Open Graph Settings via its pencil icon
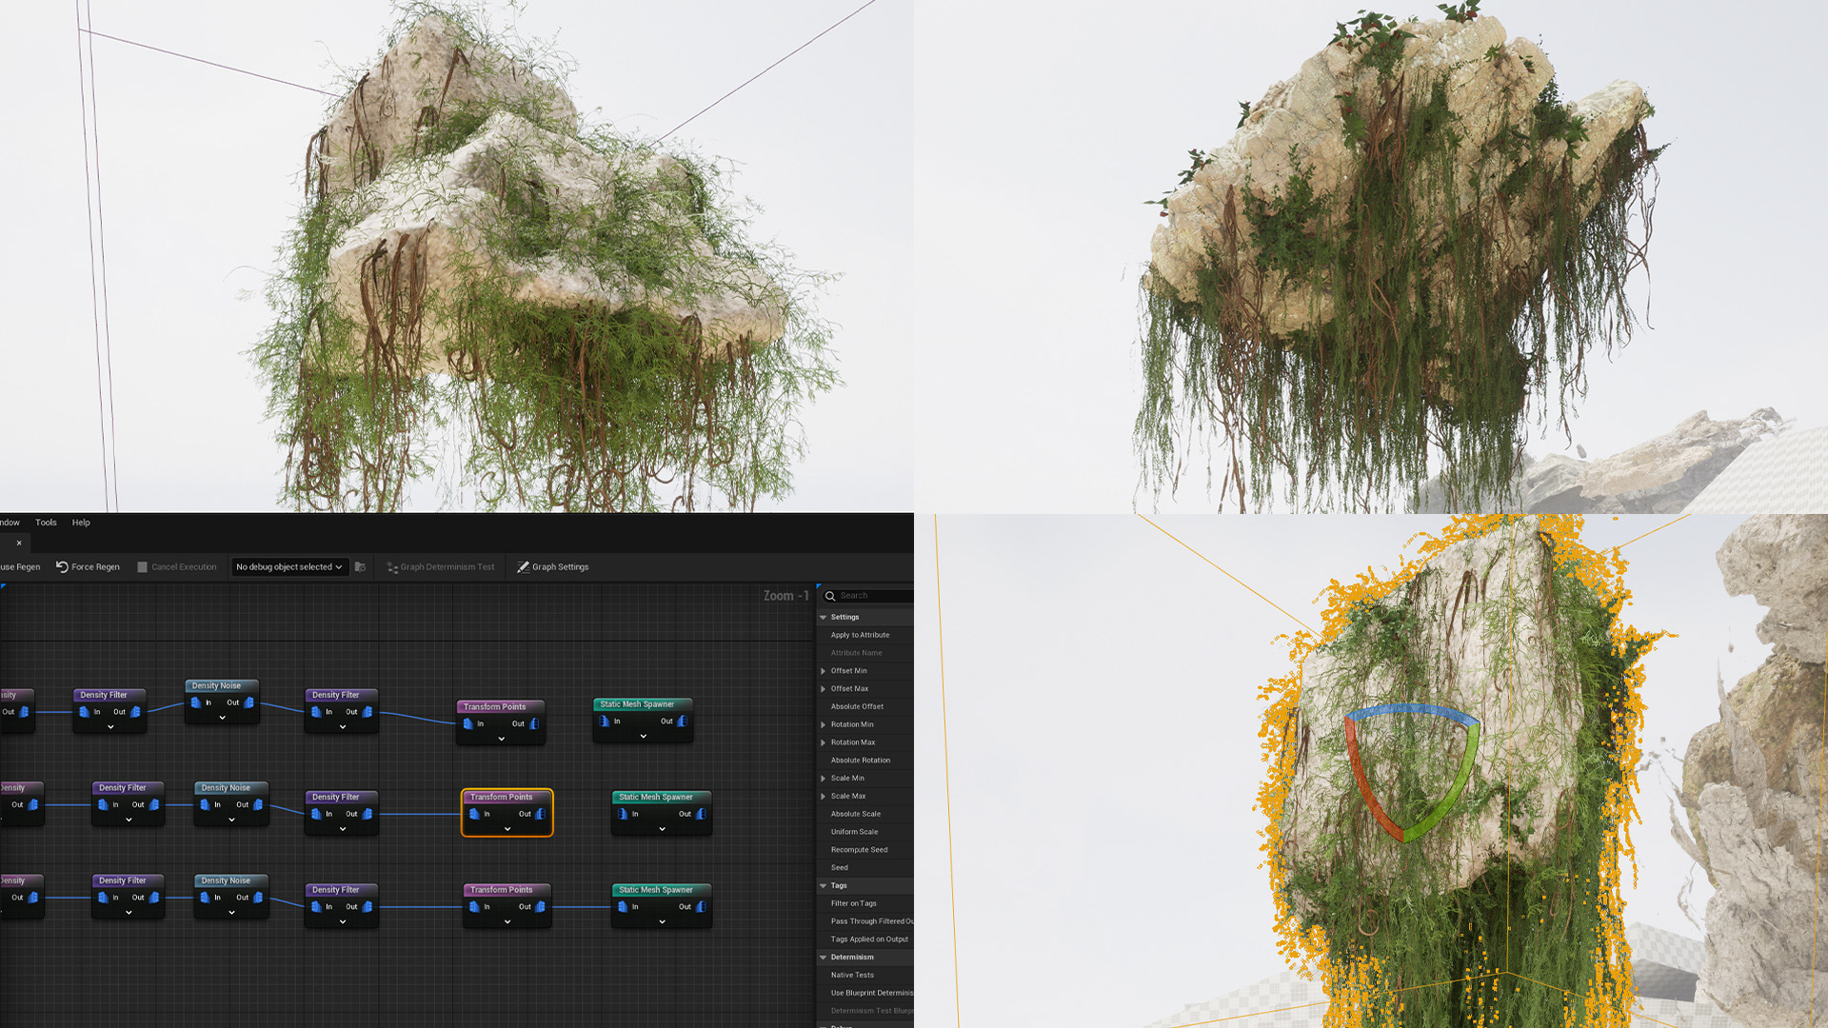Screen dimensions: 1828x1028 (523, 567)
